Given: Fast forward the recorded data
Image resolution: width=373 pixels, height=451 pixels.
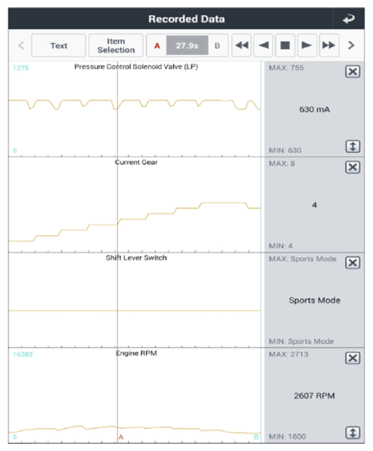Looking at the screenshot, I should coord(328,45).
